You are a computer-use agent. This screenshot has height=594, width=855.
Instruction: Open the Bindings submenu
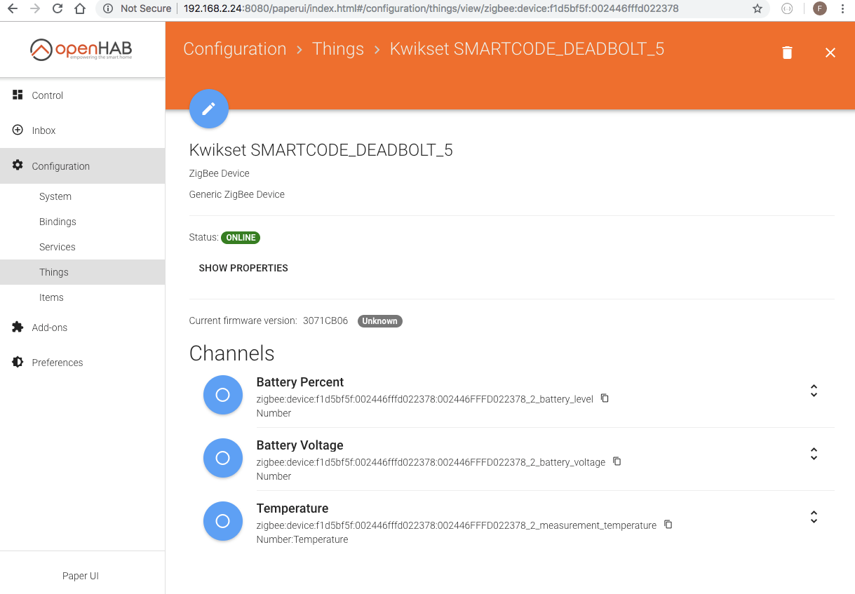[x=83, y=222]
